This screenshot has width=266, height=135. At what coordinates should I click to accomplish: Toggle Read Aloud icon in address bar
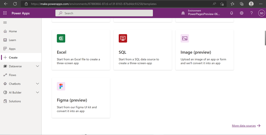(x=214, y=4)
